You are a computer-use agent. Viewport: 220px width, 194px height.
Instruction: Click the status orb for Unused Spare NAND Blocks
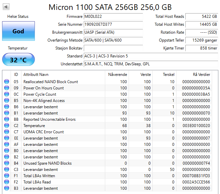tap(7, 163)
